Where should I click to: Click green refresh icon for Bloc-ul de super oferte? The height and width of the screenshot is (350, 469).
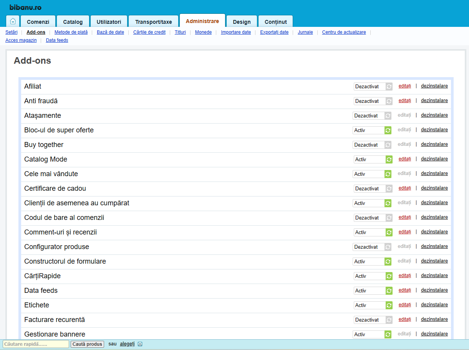coord(388,130)
